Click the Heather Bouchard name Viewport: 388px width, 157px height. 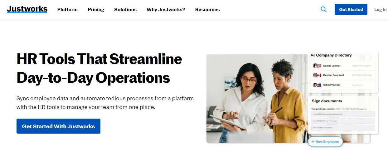pos(333,75)
